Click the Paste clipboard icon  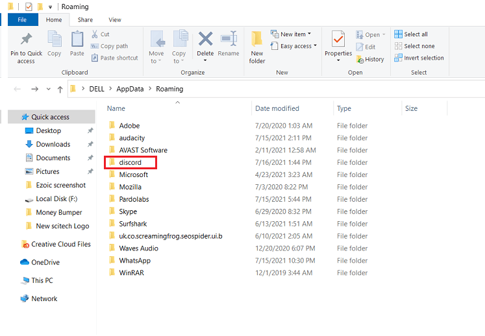point(77,40)
